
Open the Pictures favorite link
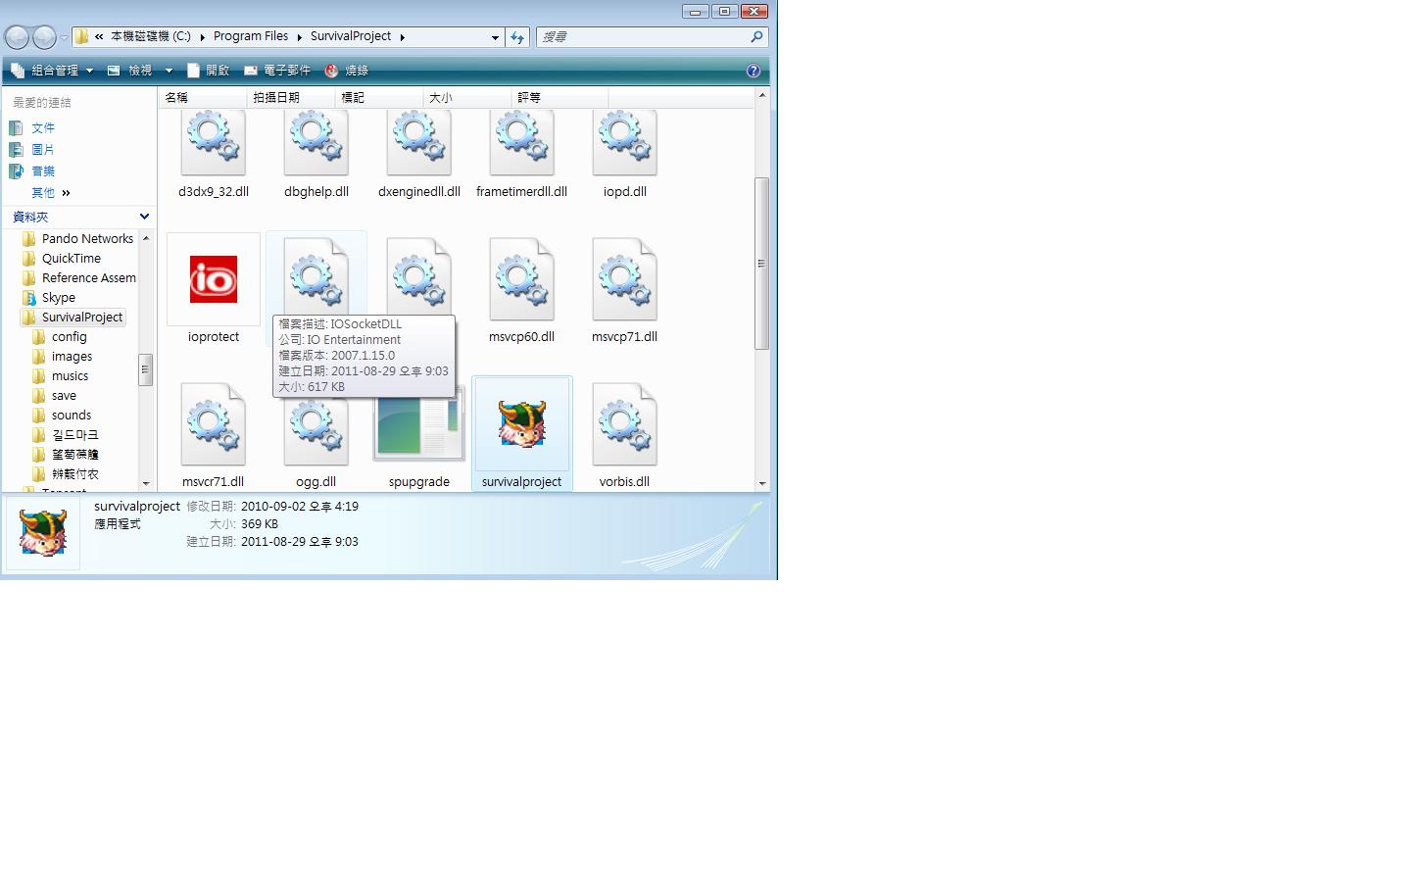[43, 150]
